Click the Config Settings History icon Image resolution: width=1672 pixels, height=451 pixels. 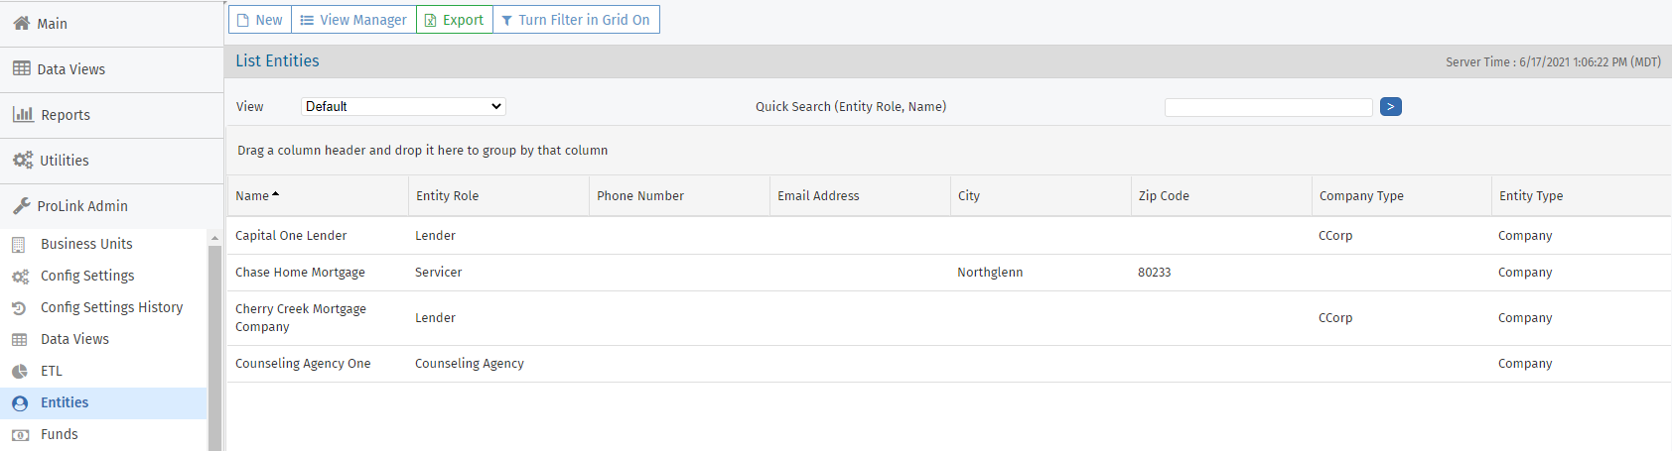(x=19, y=307)
